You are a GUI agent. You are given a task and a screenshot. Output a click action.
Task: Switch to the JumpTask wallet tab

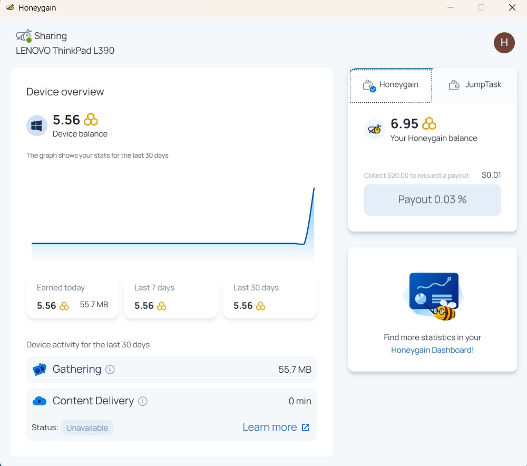tap(475, 86)
